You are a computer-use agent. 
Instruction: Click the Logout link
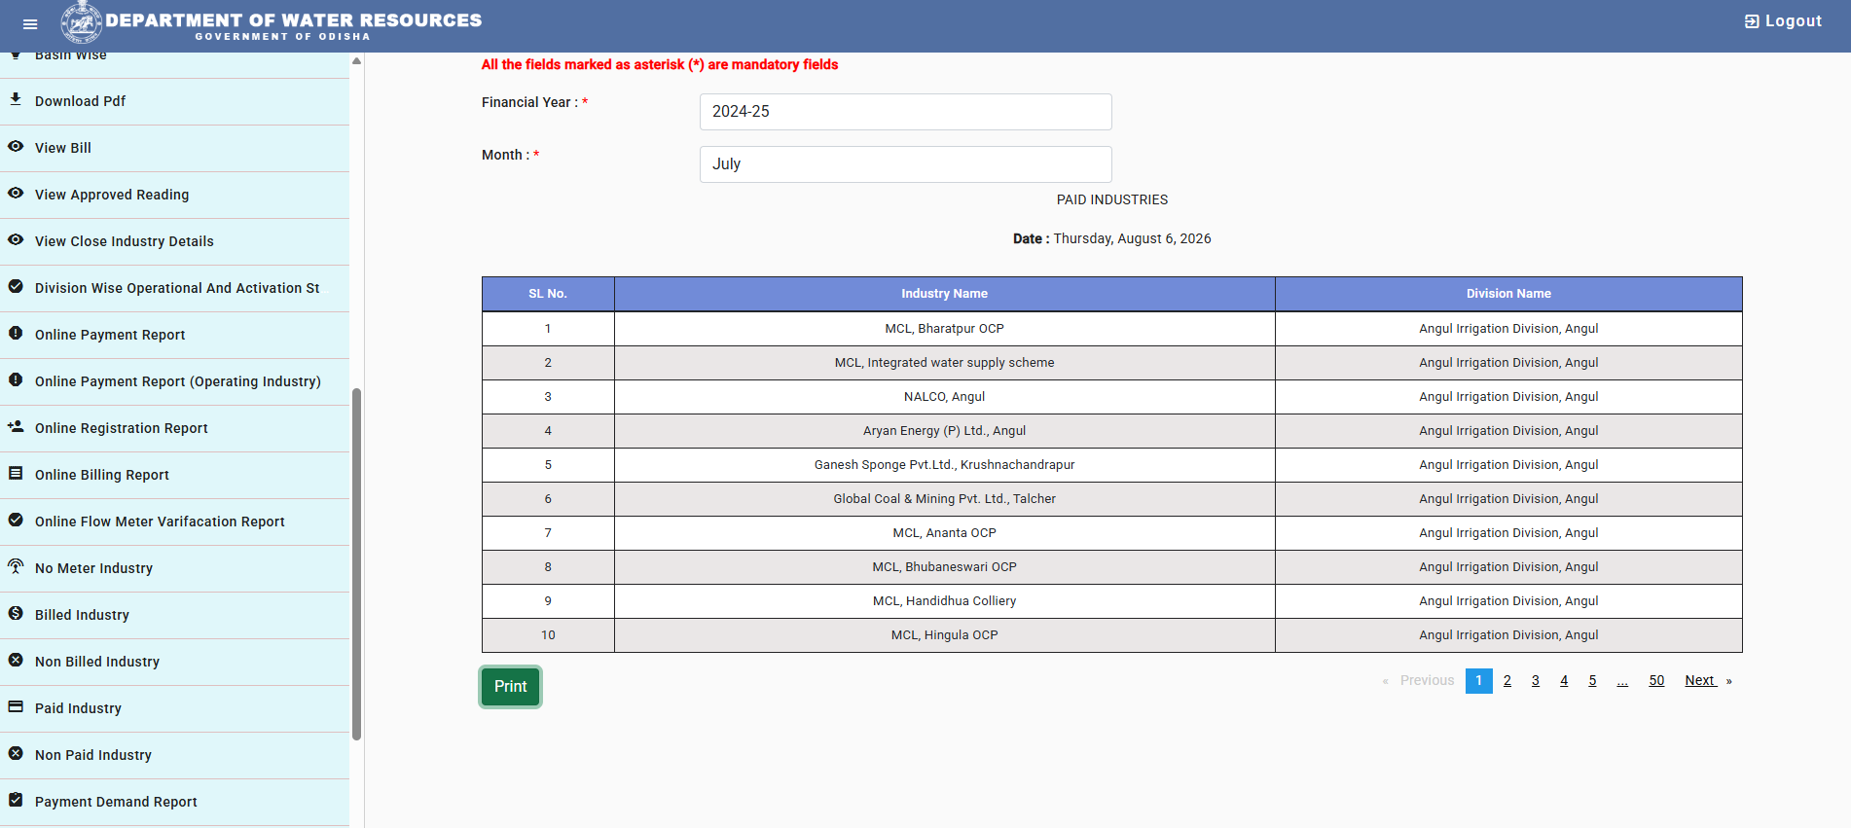click(1783, 21)
